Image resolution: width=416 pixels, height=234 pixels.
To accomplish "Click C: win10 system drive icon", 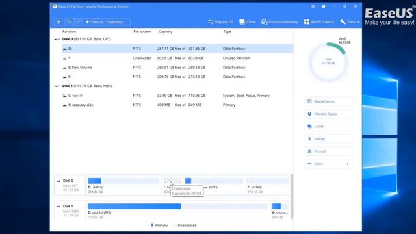I will (65, 96).
